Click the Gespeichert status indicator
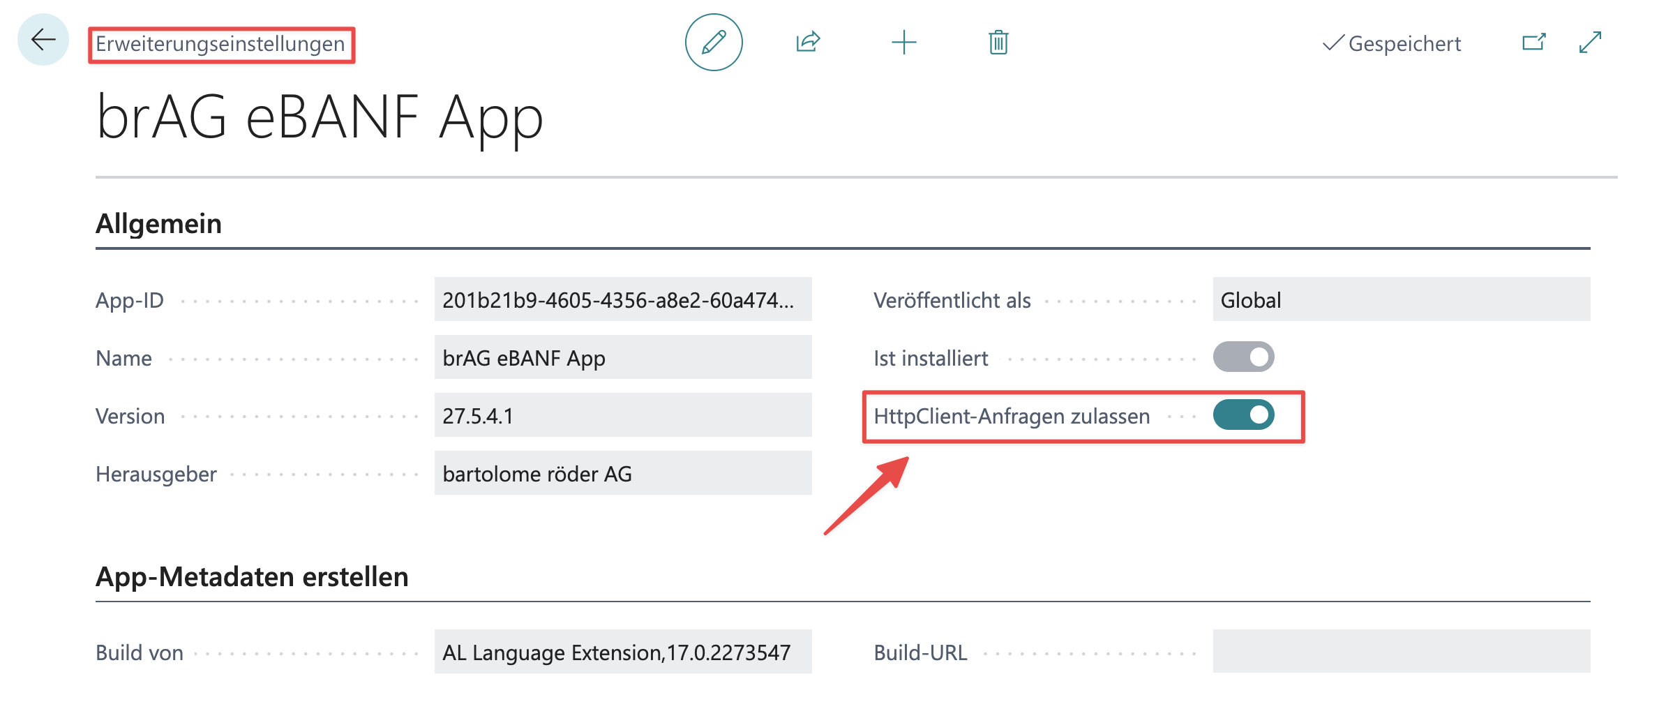Viewport: 1659px width, 702px height. click(x=1392, y=43)
